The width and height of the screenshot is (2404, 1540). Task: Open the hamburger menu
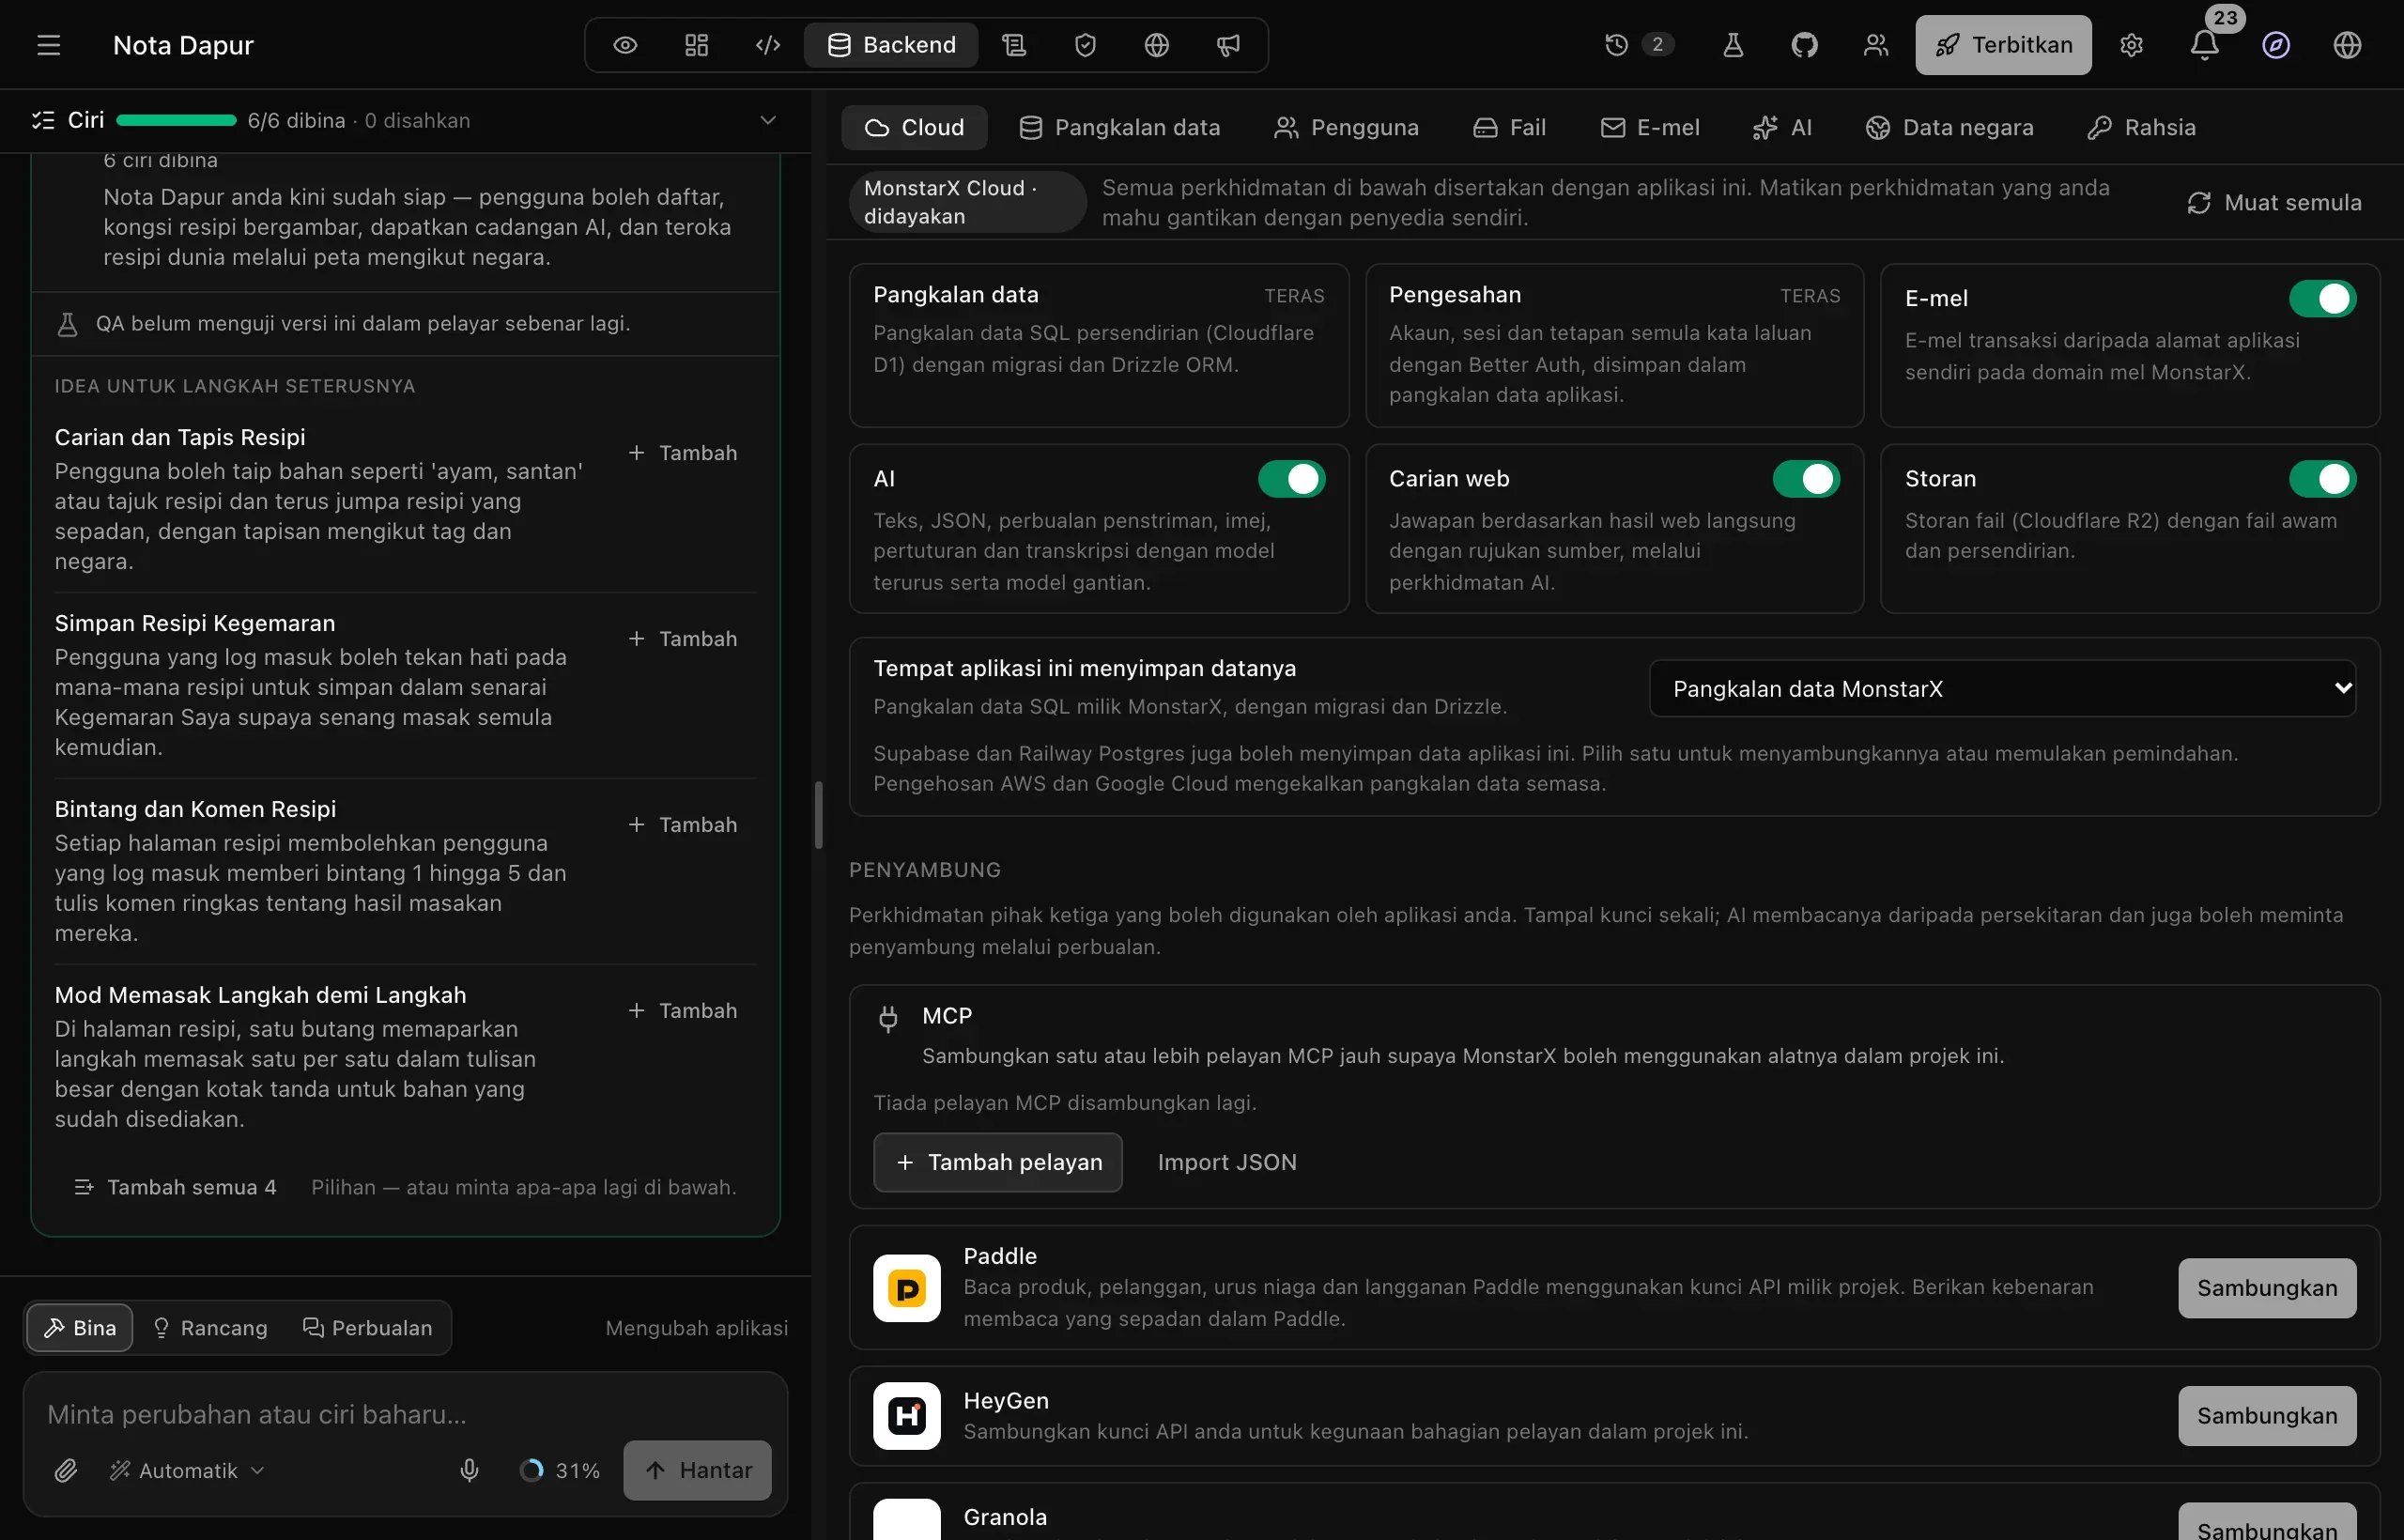point(48,45)
